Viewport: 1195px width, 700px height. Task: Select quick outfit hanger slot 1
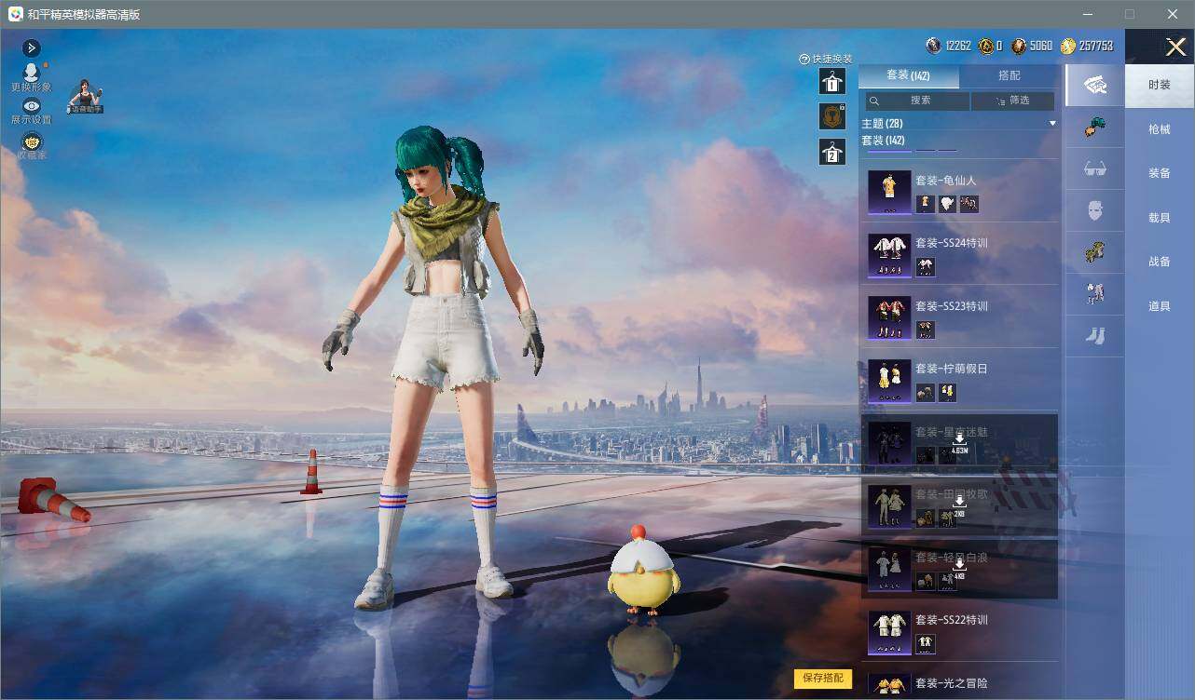click(831, 82)
